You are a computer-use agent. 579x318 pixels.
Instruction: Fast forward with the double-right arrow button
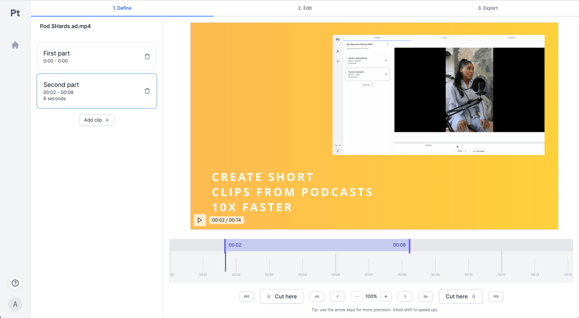pyautogui.click(x=426, y=297)
